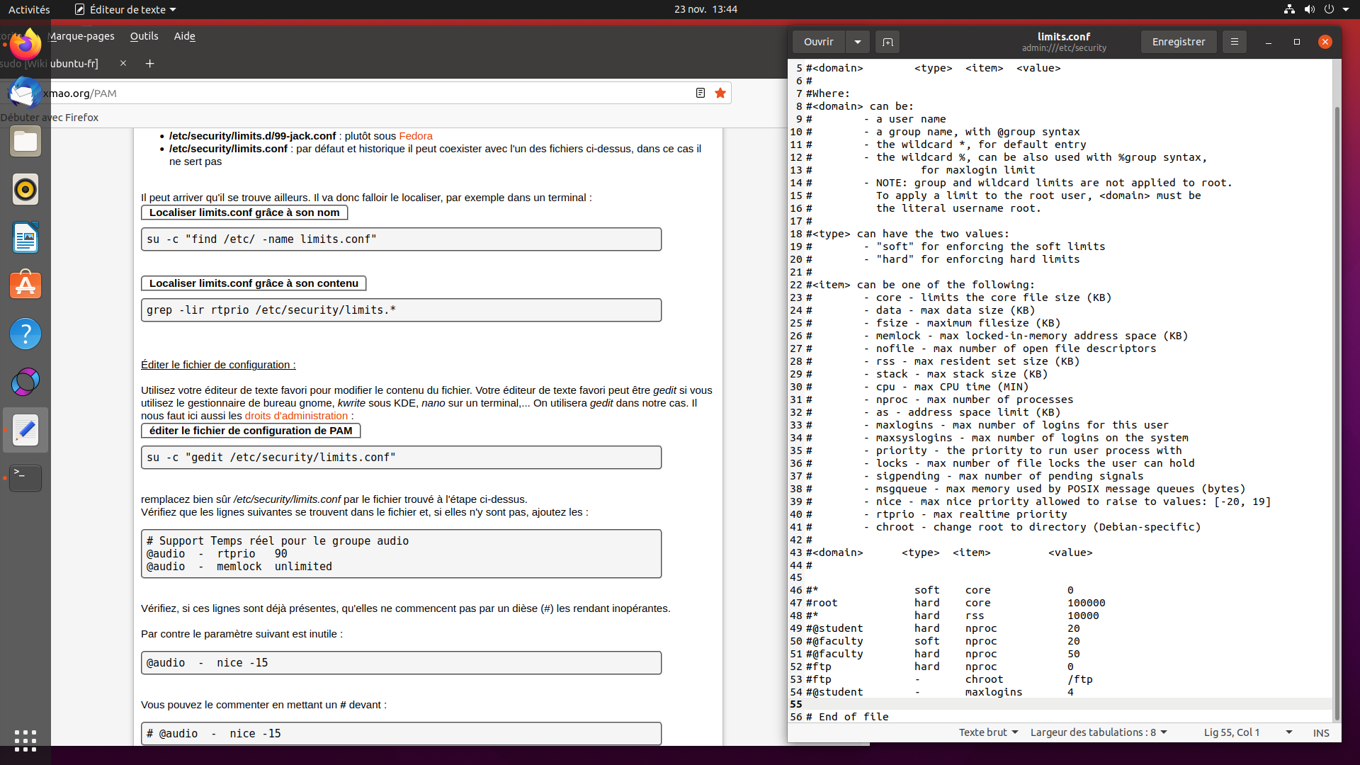Open gedit hamburger menu
Viewport: 1360px width, 765px height.
point(1234,42)
